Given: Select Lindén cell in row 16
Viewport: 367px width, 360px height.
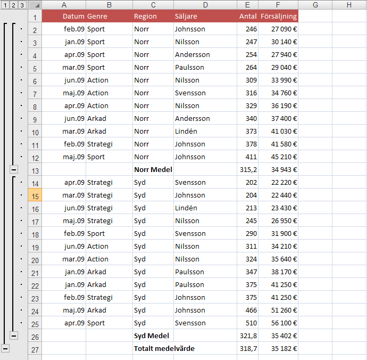Looking at the screenshot, I should pos(205,208).
